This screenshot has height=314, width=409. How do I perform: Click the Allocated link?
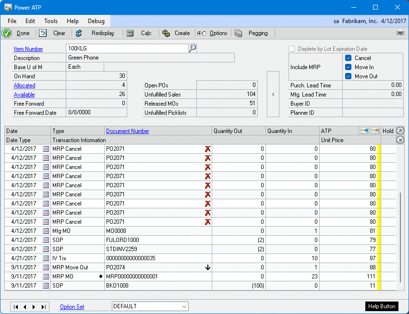pos(24,85)
